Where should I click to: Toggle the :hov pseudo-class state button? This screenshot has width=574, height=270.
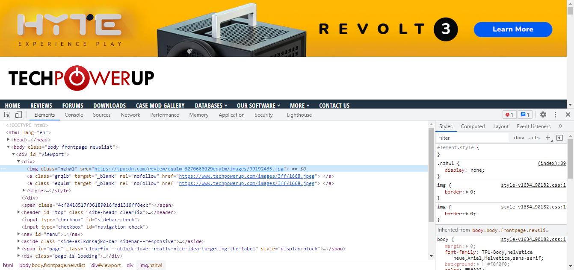(519, 138)
